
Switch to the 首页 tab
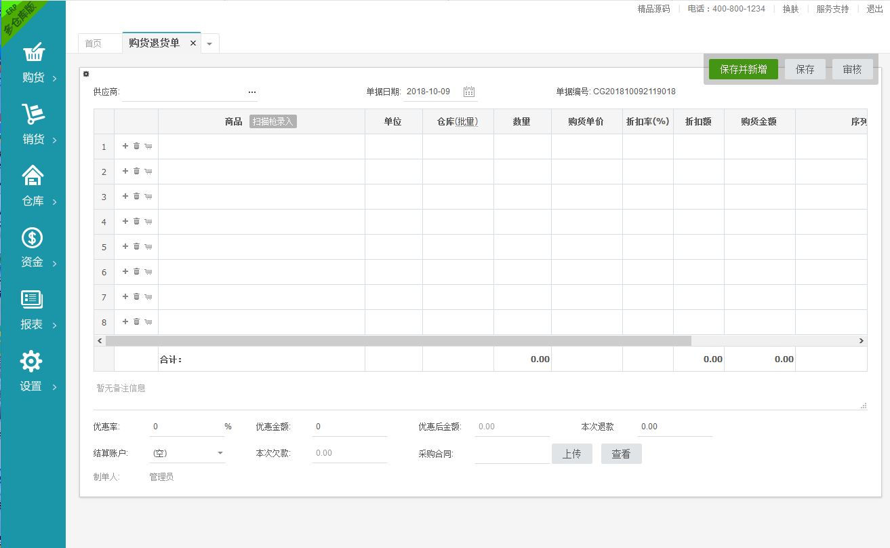tap(94, 43)
